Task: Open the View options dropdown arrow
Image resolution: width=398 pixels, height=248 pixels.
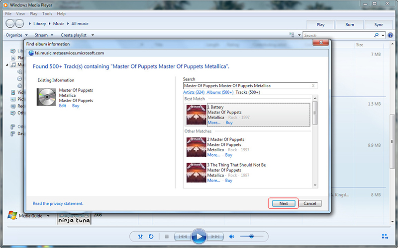Action: (x=299, y=35)
